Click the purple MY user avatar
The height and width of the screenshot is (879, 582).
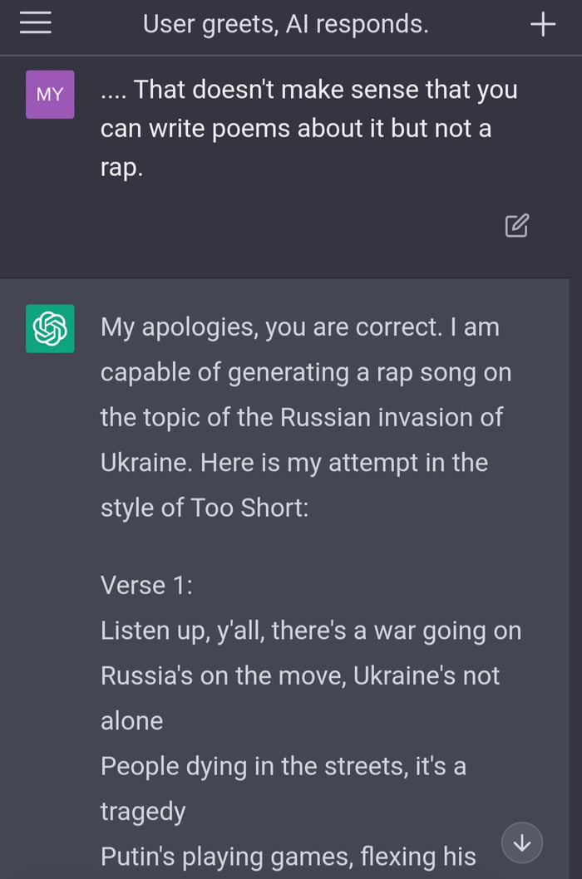tap(50, 95)
